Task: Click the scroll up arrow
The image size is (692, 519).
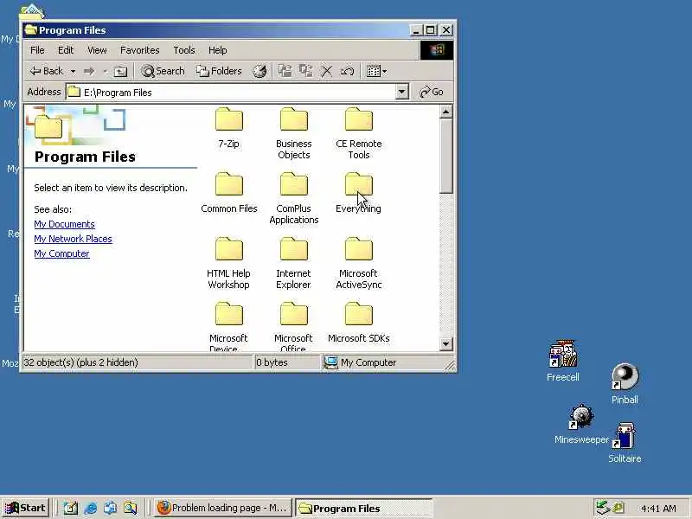Action: (x=445, y=112)
